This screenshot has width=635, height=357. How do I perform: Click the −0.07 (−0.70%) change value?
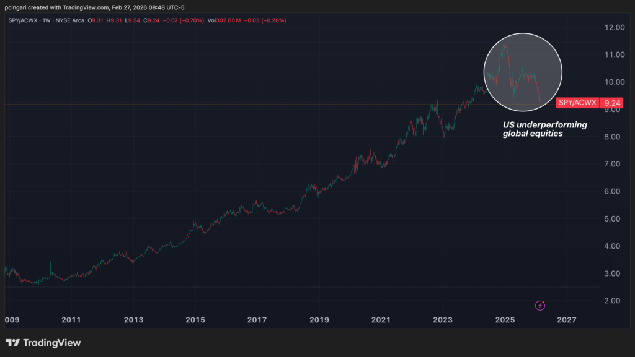183,20
